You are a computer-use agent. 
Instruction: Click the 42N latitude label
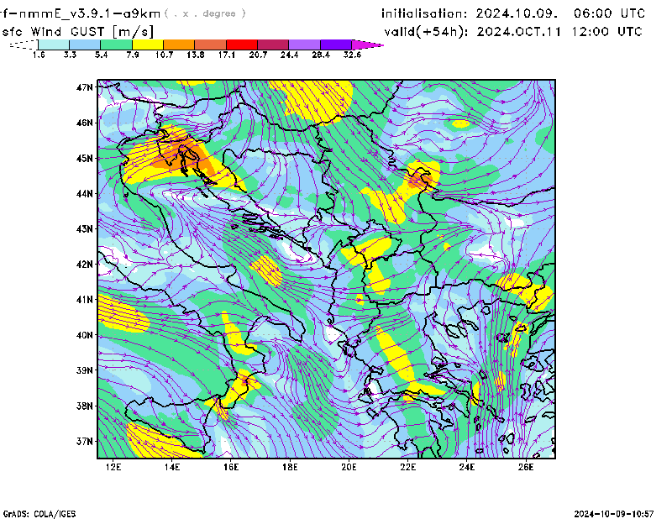85,265
